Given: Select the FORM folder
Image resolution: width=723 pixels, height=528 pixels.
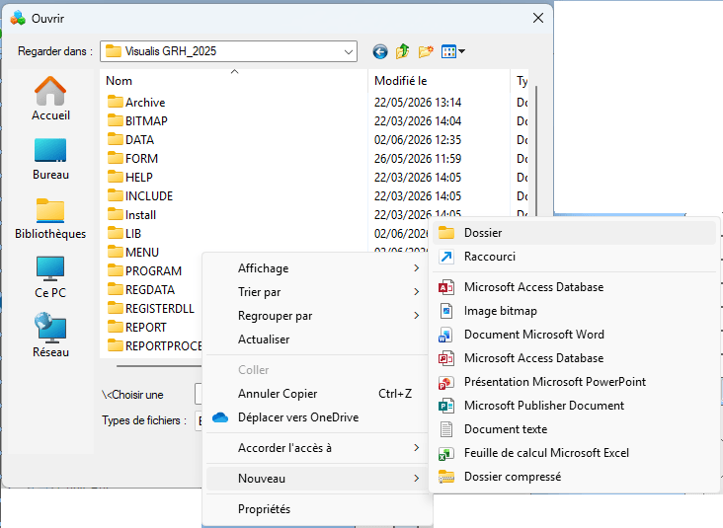Looking at the screenshot, I should point(132,159).
